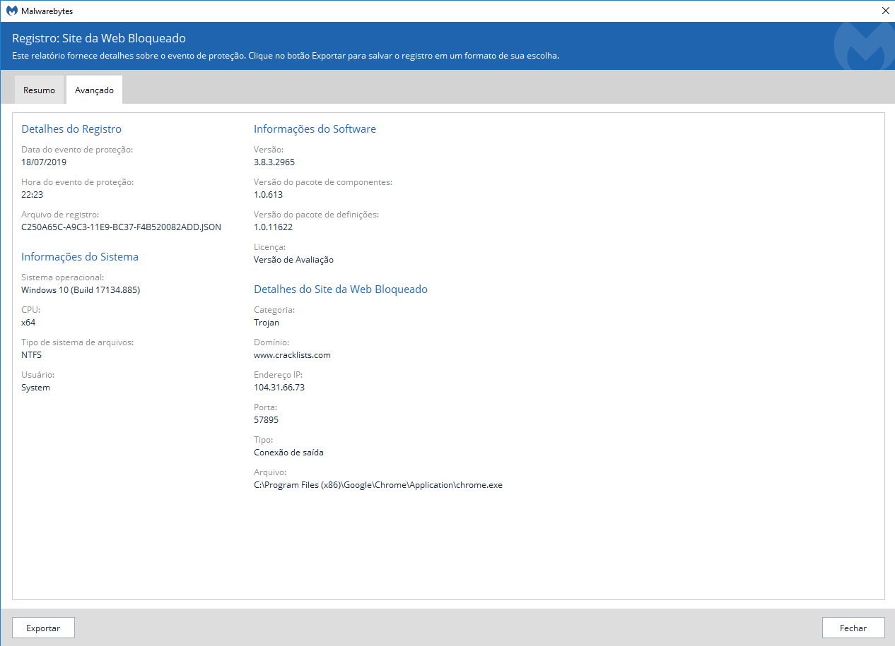Click the Tipo de sistema de arquivos label
895x646 pixels.
tap(77, 342)
